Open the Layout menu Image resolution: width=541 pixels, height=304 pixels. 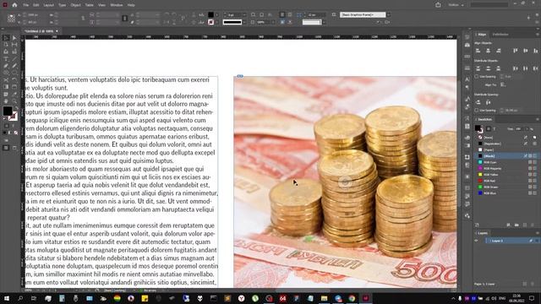pos(49,5)
